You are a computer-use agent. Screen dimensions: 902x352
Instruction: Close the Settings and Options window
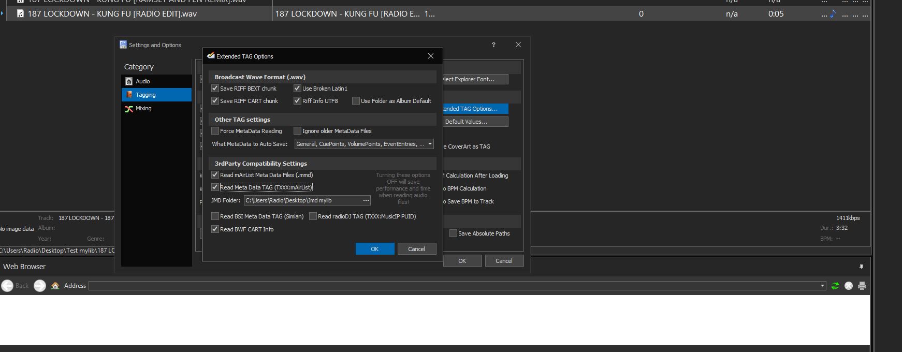tap(518, 45)
